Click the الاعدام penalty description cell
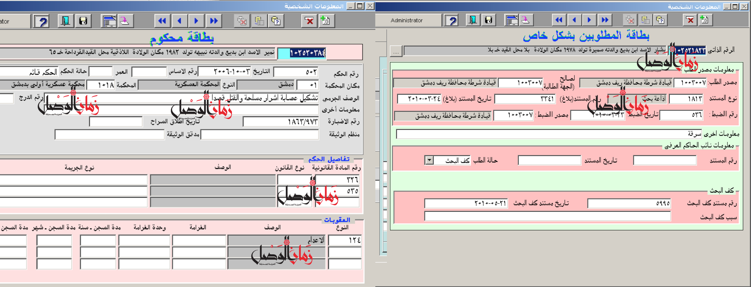The height and width of the screenshot is (287, 751). pyautogui.click(x=277, y=240)
